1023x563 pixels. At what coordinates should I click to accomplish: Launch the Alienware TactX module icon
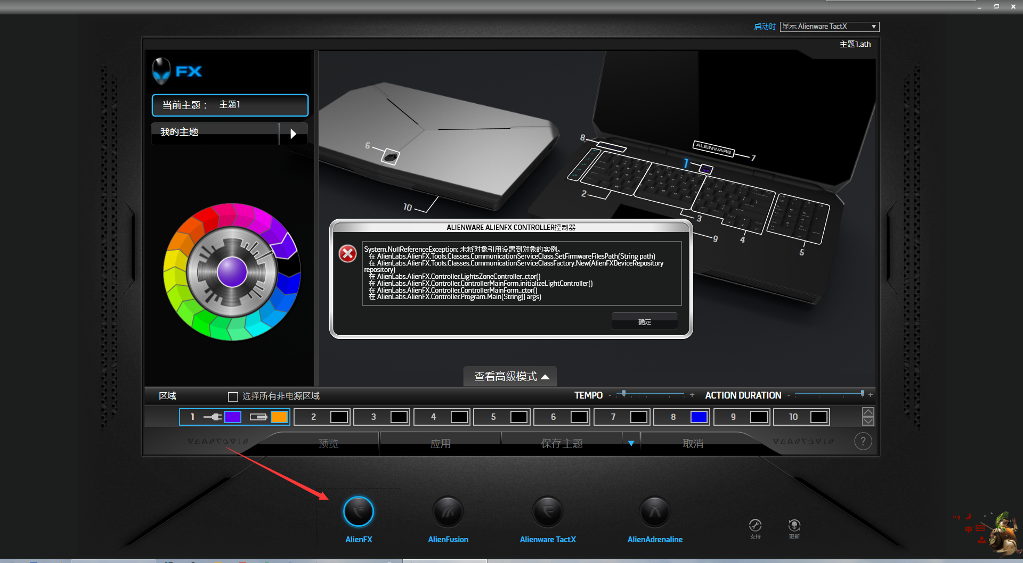[548, 511]
